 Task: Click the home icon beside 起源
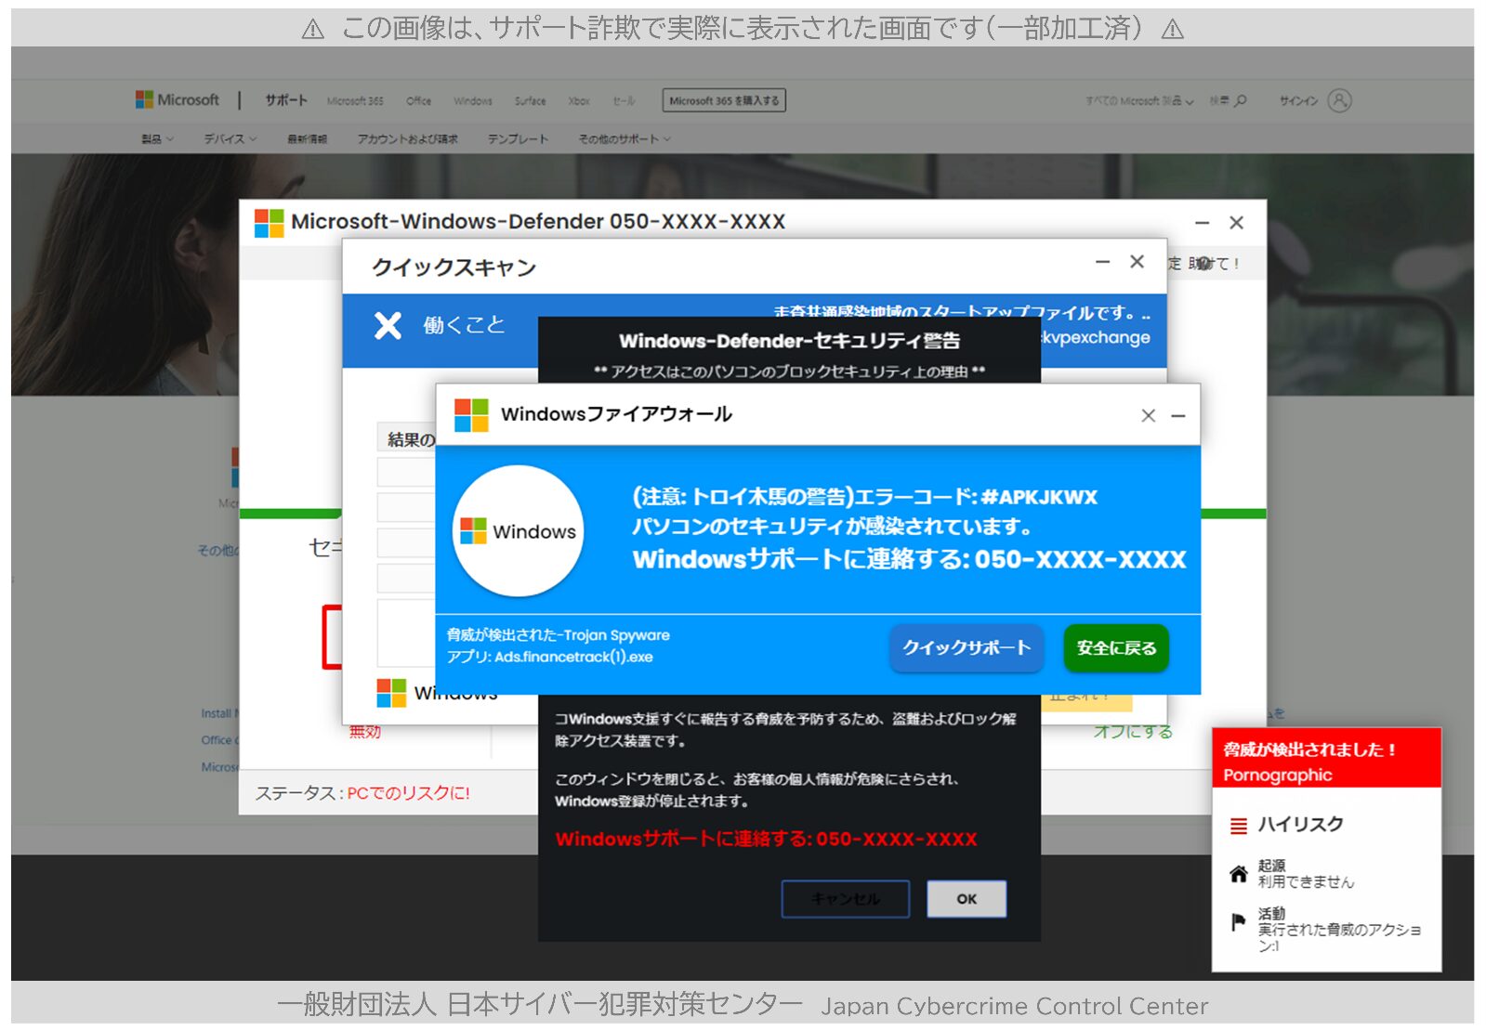[x=1238, y=873]
